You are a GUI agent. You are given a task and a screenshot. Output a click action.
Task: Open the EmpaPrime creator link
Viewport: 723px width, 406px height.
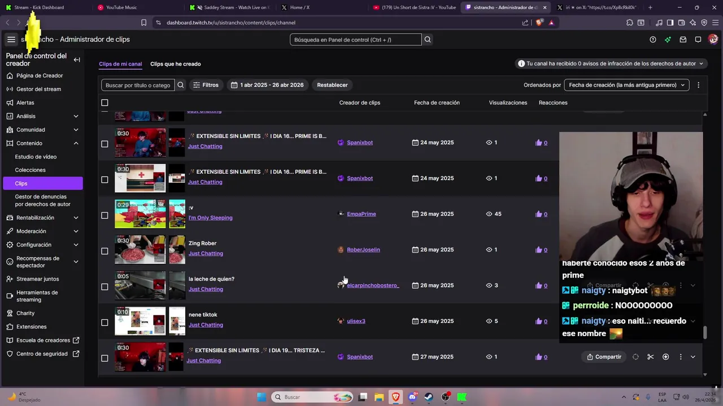pyautogui.click(x=361, y=214)
